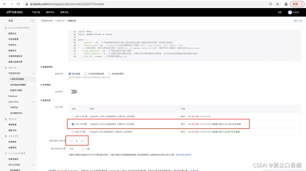The height and width of the screenshot is (171, 306).
Task: Click 预置模型调参 in the breadcrumb
Action: pyautogui.click(x=47, y=21)
